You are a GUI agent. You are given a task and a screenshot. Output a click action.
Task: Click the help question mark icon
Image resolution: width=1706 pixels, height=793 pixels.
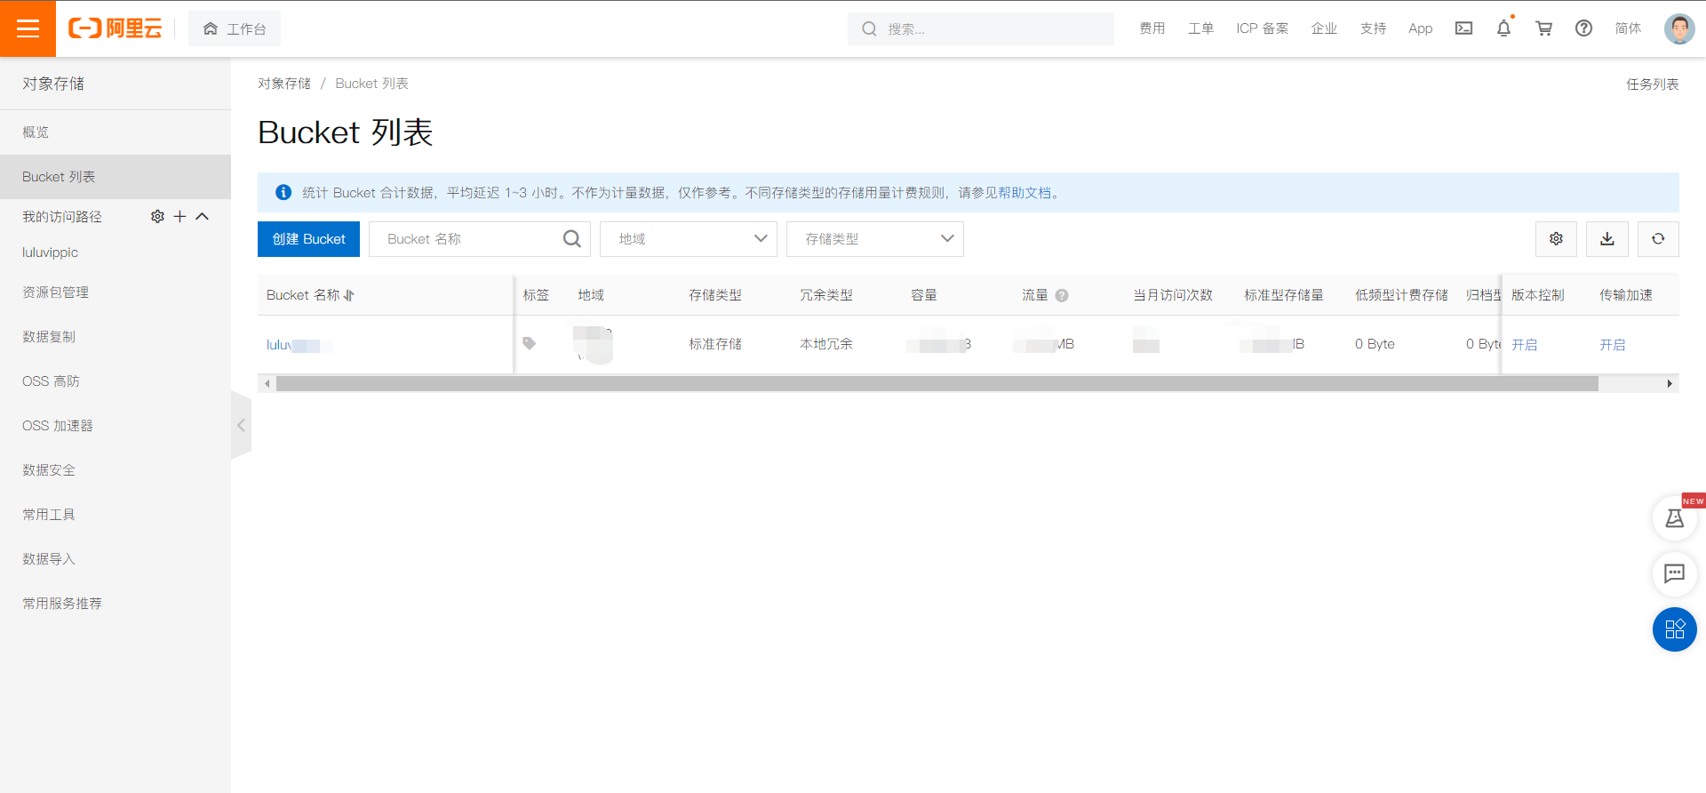point(1583,28)
